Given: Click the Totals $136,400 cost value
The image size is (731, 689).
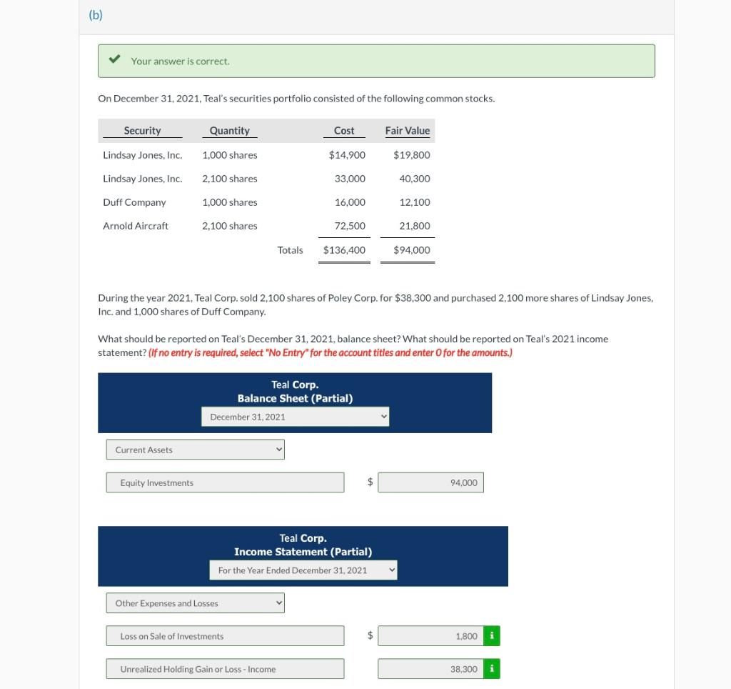Looking at the screenshot, I should click(x=343, y=250).
